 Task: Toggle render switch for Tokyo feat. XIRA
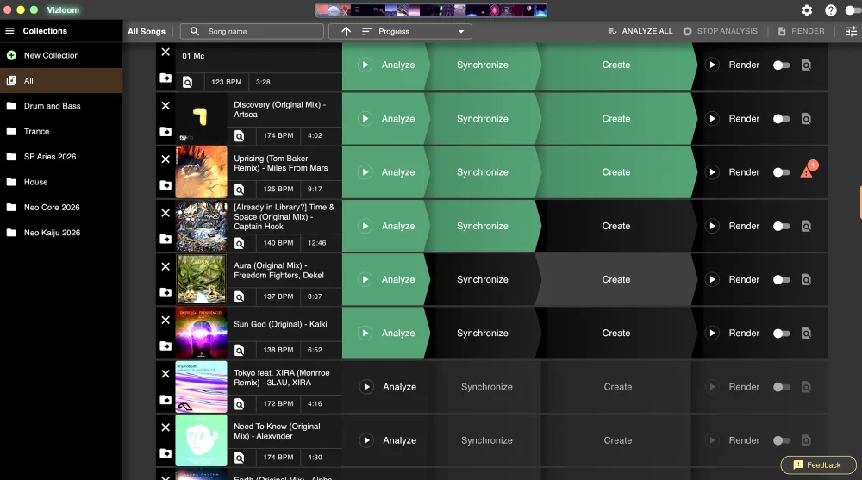[781, 387]
